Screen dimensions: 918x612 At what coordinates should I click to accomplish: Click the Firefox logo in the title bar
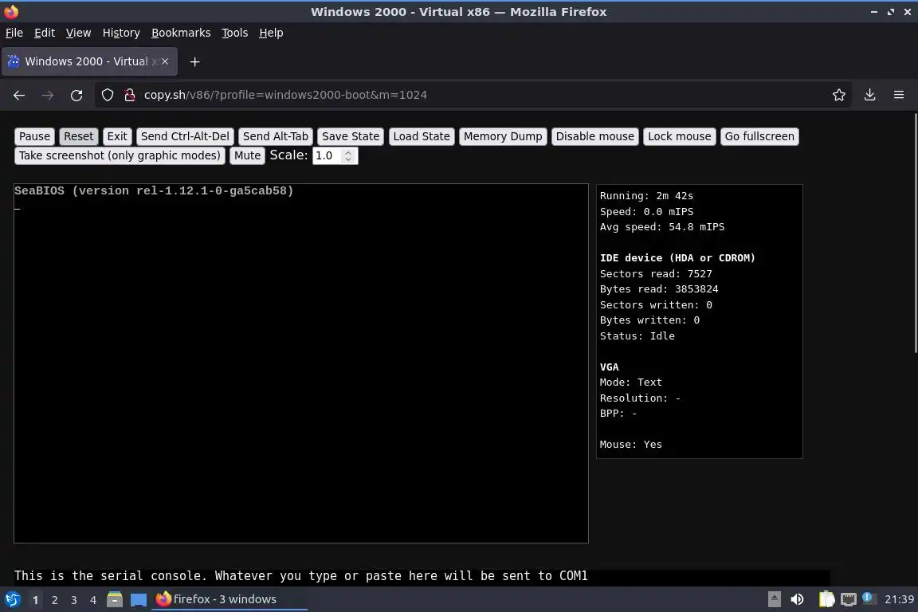pyautogui.click(x=11, y=11)
